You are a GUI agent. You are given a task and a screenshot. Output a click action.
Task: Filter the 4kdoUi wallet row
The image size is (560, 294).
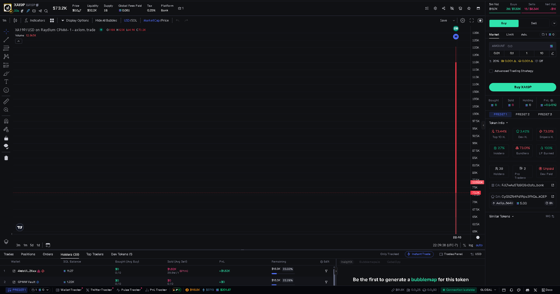326,271
